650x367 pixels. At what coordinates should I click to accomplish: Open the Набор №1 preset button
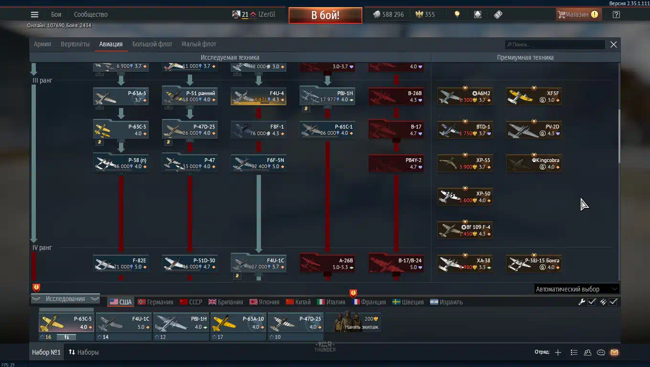click(x=46, y=352)
